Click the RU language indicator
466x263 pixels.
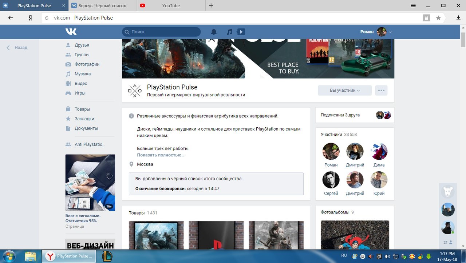coord(344,255)
